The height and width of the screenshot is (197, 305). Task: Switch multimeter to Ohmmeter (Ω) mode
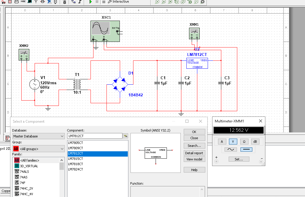coord(244,142)
